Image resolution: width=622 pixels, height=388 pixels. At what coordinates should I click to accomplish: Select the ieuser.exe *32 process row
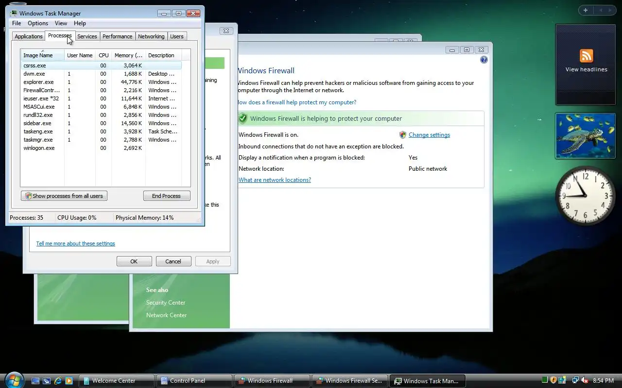[x=101, y=98]
